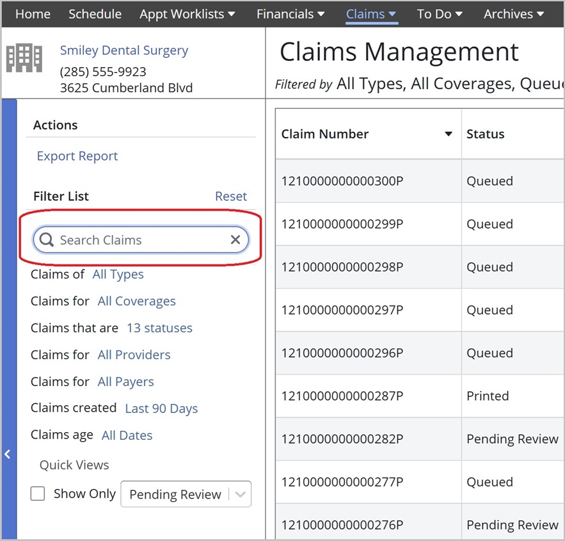565x541 pixels.
Task: Expand the Archives menu
Action: [514, 14]
